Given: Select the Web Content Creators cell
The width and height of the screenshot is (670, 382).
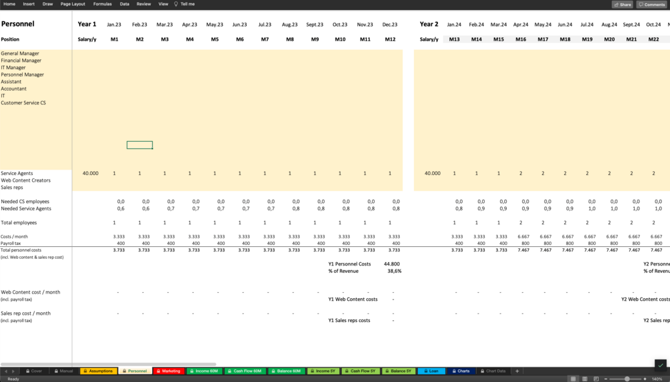Looking at the screenshot, I should (x=25, y=180).
